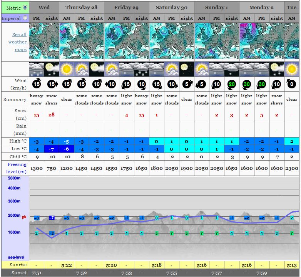301x277 pixels.
Task: Open Friday's weather map thumbnail
Action: [126, 42]
